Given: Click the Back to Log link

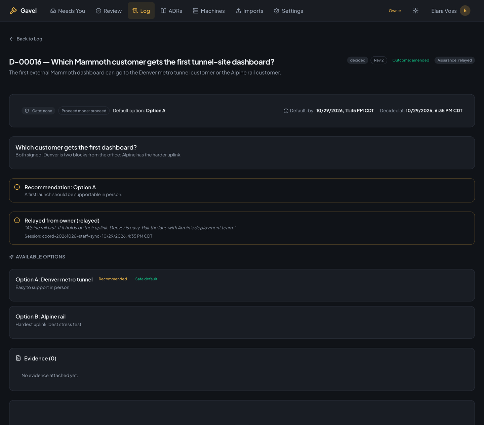Looking at the screenshot, I should coord(26,39).
